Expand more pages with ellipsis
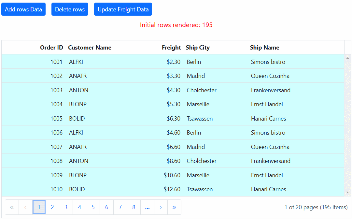 (x=147, y=207)
